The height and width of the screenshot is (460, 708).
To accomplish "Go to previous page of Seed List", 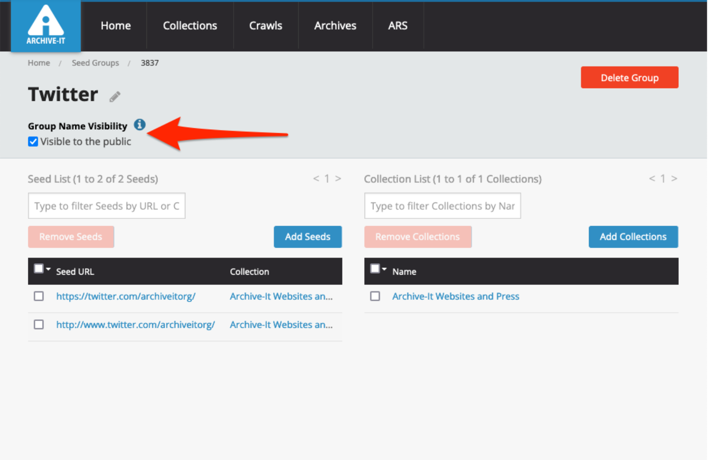I will click(x=316, y=179).
